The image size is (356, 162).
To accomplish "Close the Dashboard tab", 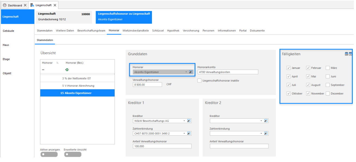I will pyautogui.click(x=25, y=5).
